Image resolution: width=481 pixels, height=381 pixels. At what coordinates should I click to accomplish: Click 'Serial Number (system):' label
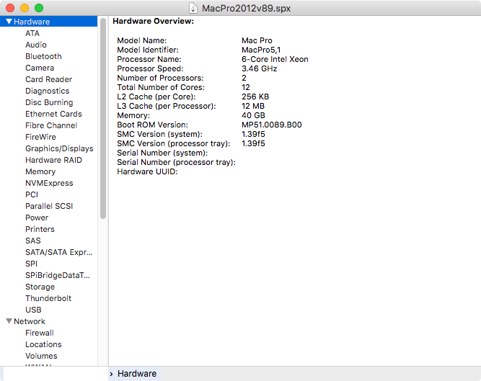tap(162, 153)
